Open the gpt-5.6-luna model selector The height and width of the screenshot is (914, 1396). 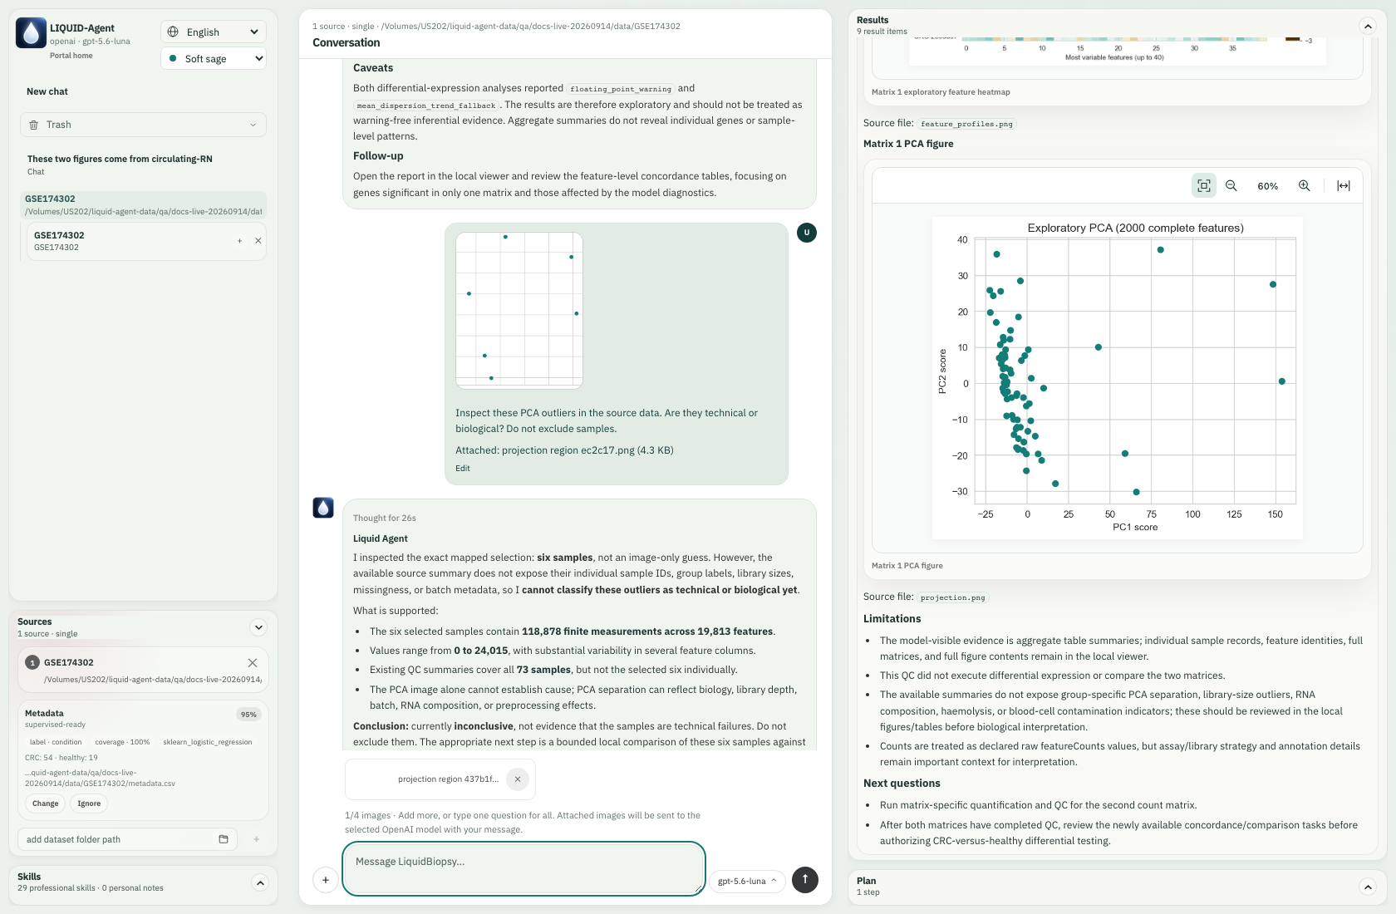(747, 881)
